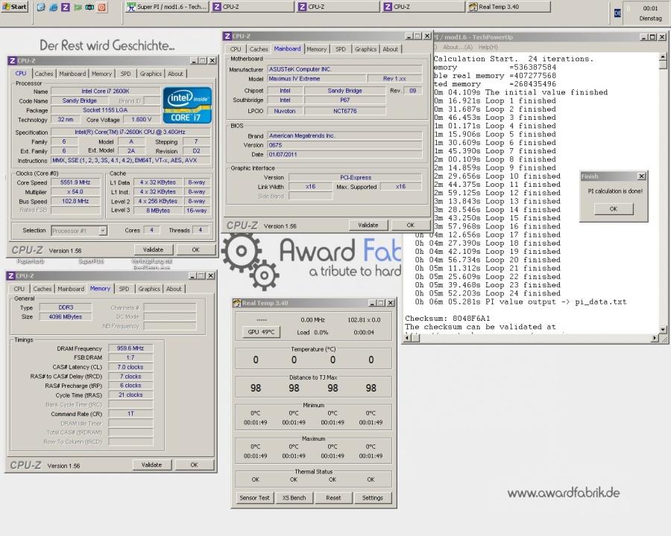Click the manufacturer ASUSTeK Computer INC. field
The height and width of the screenshot is (536, 671).
344,69
